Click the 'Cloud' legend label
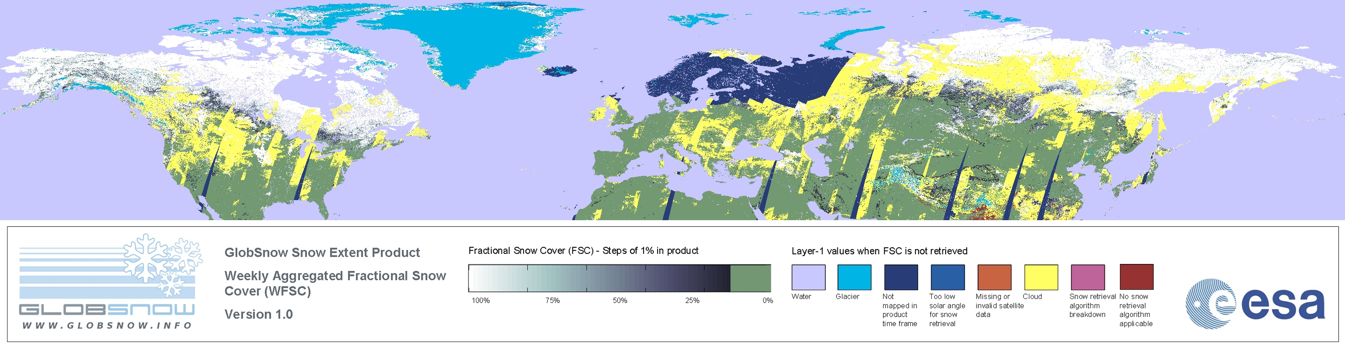 click(1032, 296)
